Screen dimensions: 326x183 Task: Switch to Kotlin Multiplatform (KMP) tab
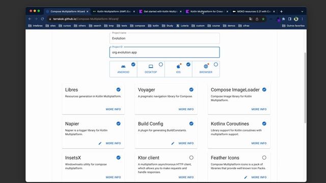pos(114,11)
